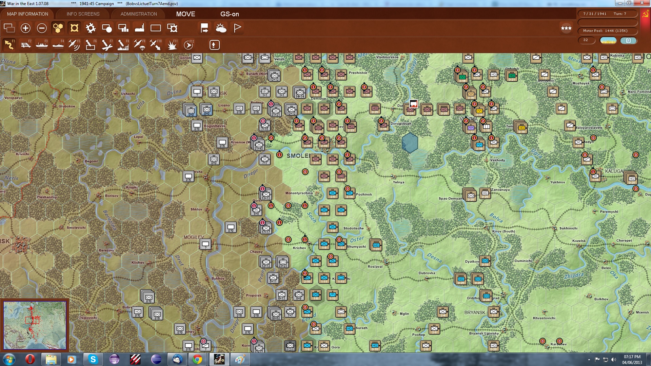
Task: Click the Roslavl town label
Action: [375, 267]
